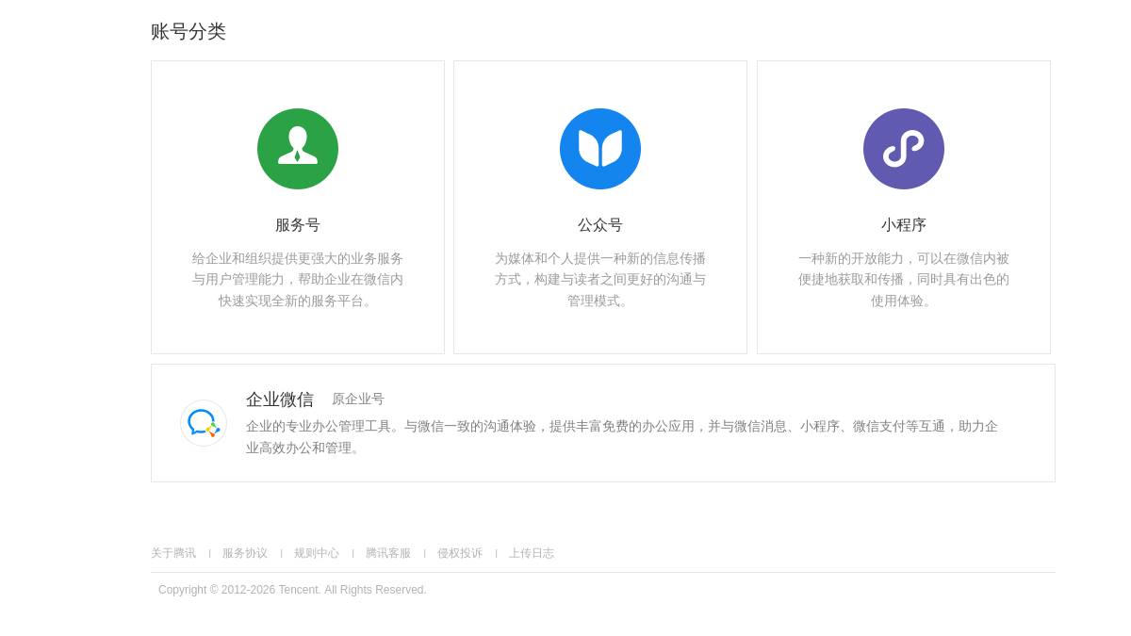
Task: Click the 服务号 title text
Action: (298, 225)
